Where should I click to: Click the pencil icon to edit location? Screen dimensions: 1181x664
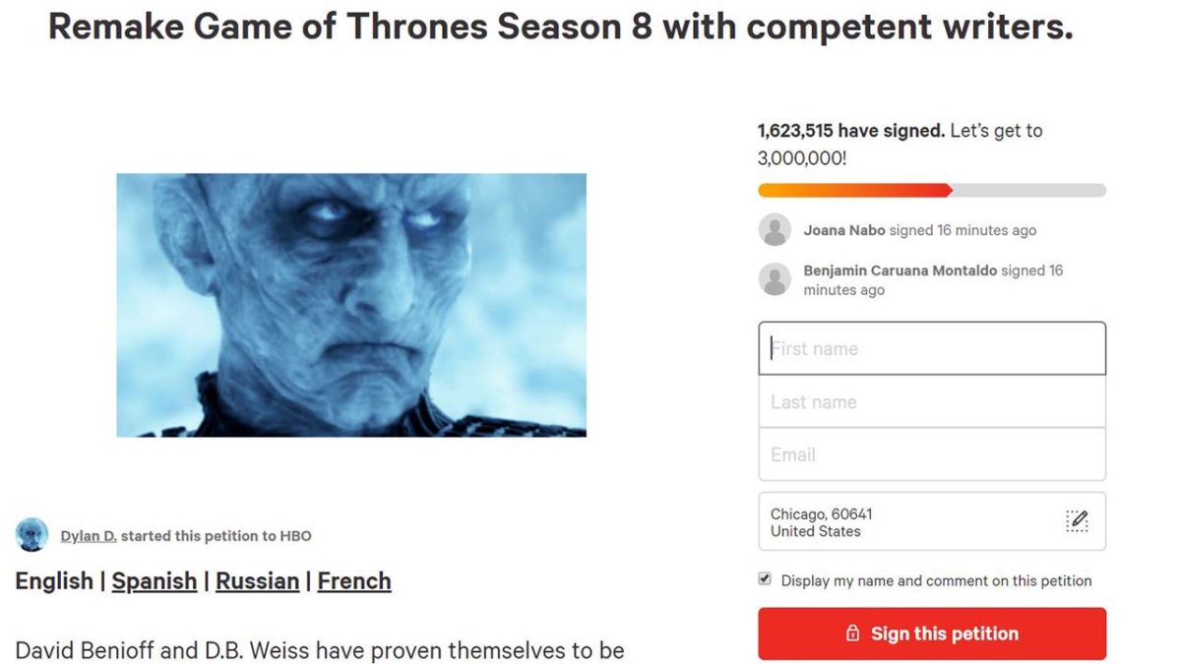click(x=1077, y=521)
